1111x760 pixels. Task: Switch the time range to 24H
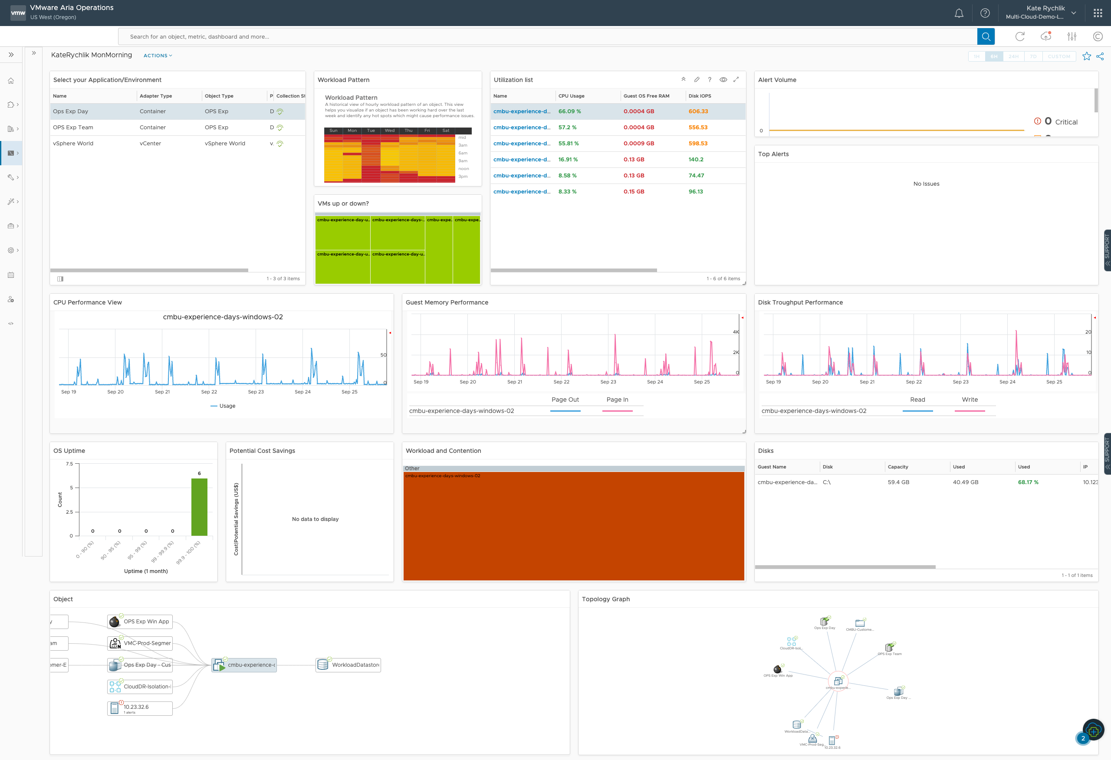pyautogui.click(x=1013, y=56)
